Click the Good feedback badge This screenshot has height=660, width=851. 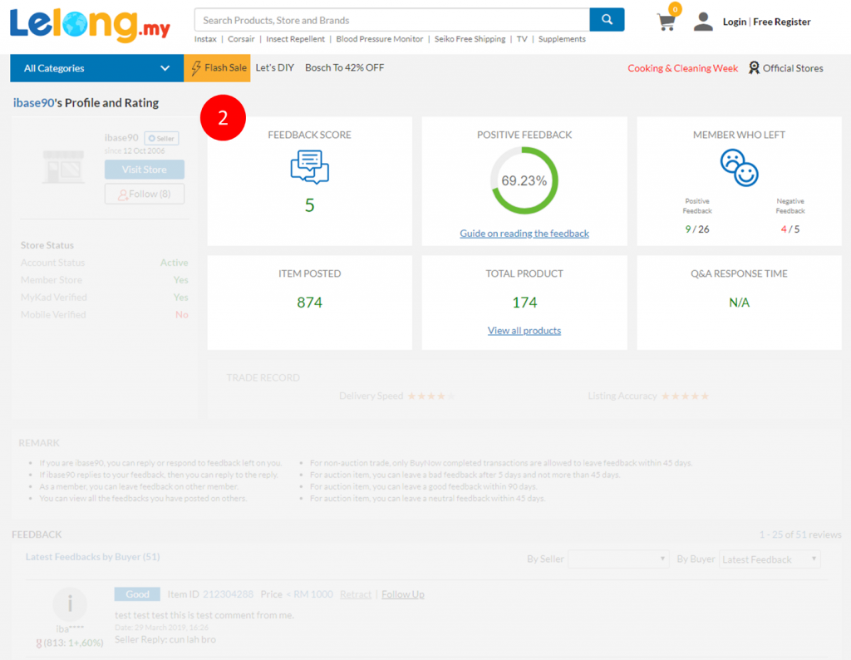click(137, 594)
